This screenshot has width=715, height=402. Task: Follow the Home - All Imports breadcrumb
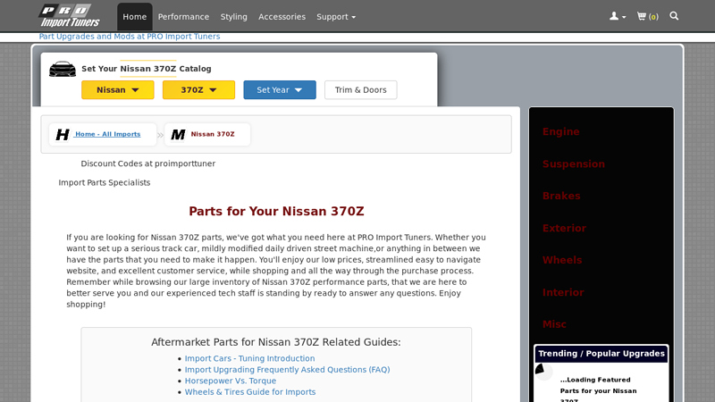pyautogui.click(x=107, y=134)
